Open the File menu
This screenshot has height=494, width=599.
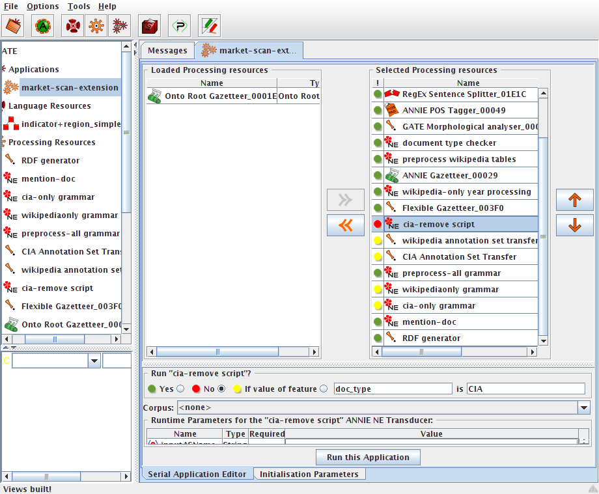(x=10, y=7)
